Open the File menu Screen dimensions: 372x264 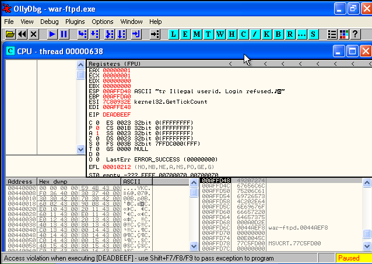point(9,22)
